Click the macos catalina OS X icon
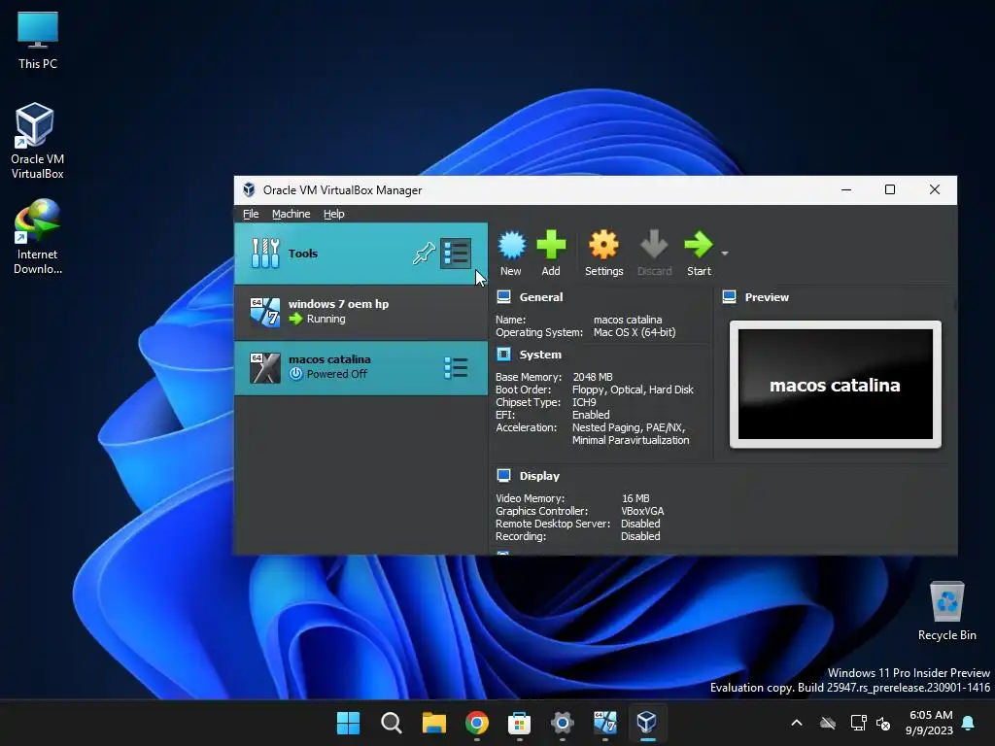Image resolution: width=995 pixels, height=746 pixels. tap(264, 367)
